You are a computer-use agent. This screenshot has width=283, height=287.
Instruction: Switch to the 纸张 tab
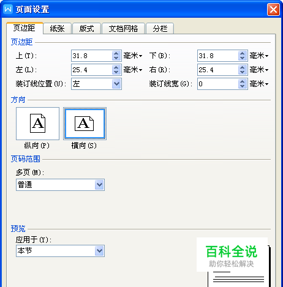[x=57, y=28]
